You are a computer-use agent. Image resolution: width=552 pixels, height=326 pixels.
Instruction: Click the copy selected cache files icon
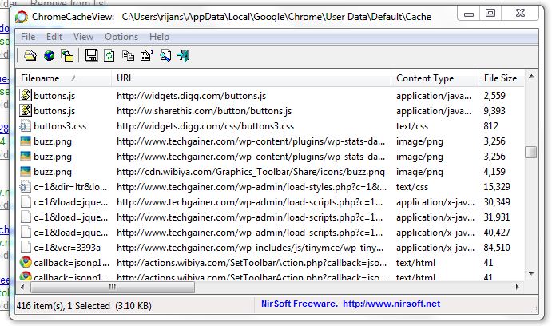pos(67,55)
